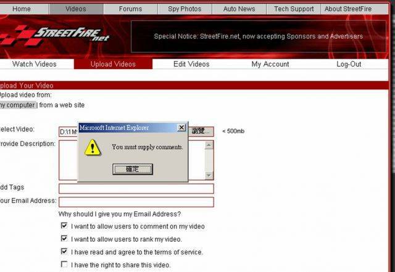The width and height of the screenshot is (395, 272).
Task: Check the right to share this video box
Action: (64, 264)
